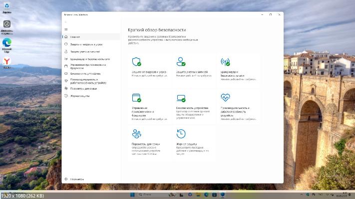This screenshot has height=199, width=355.
Task: Open Microsoft Edge desktop shortcut
Action: (x=7, y=44)
